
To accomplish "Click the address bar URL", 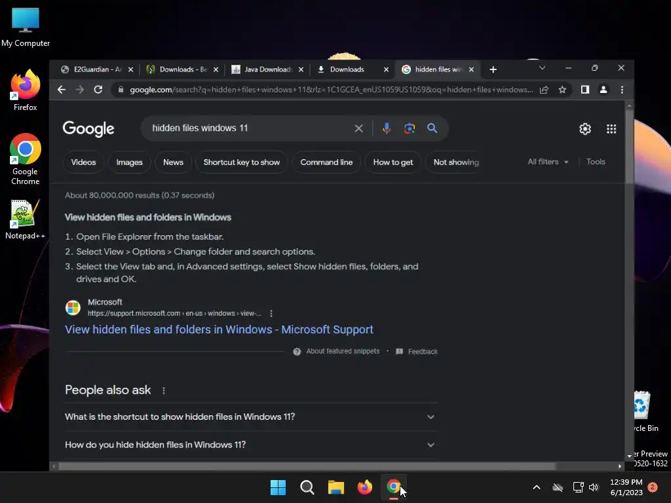I will [x=332, y=89].
